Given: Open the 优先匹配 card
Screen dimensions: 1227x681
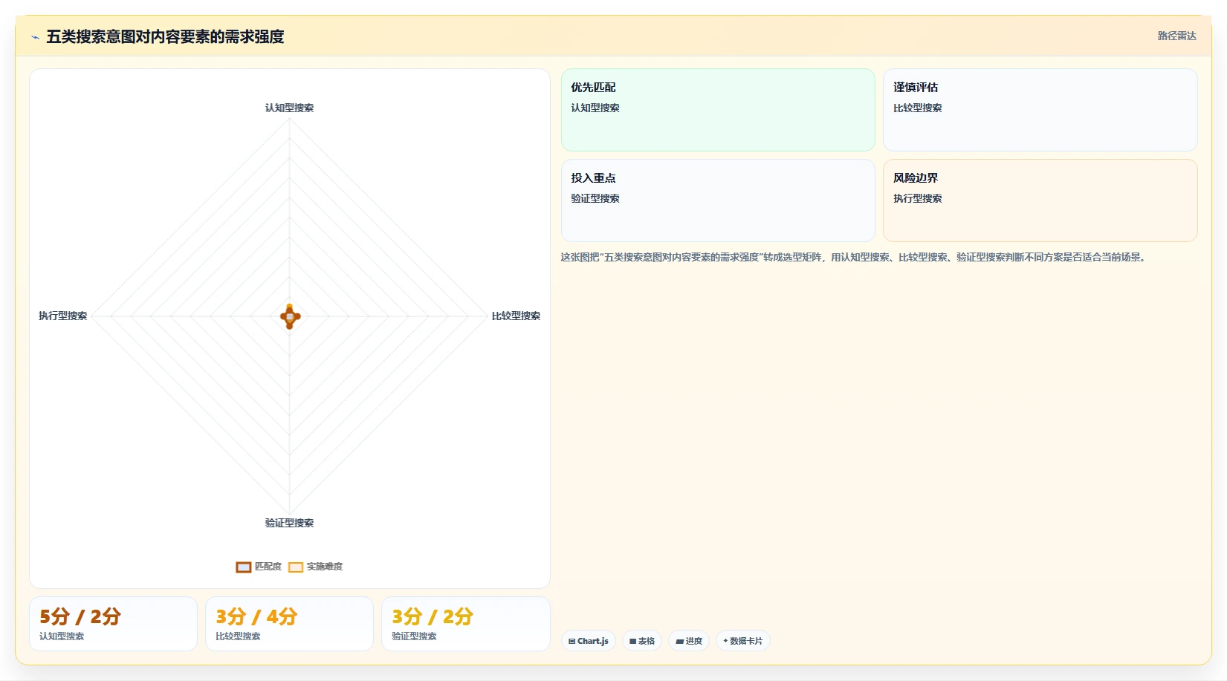Looking at the screenshot, I should (x=718, y=110).
